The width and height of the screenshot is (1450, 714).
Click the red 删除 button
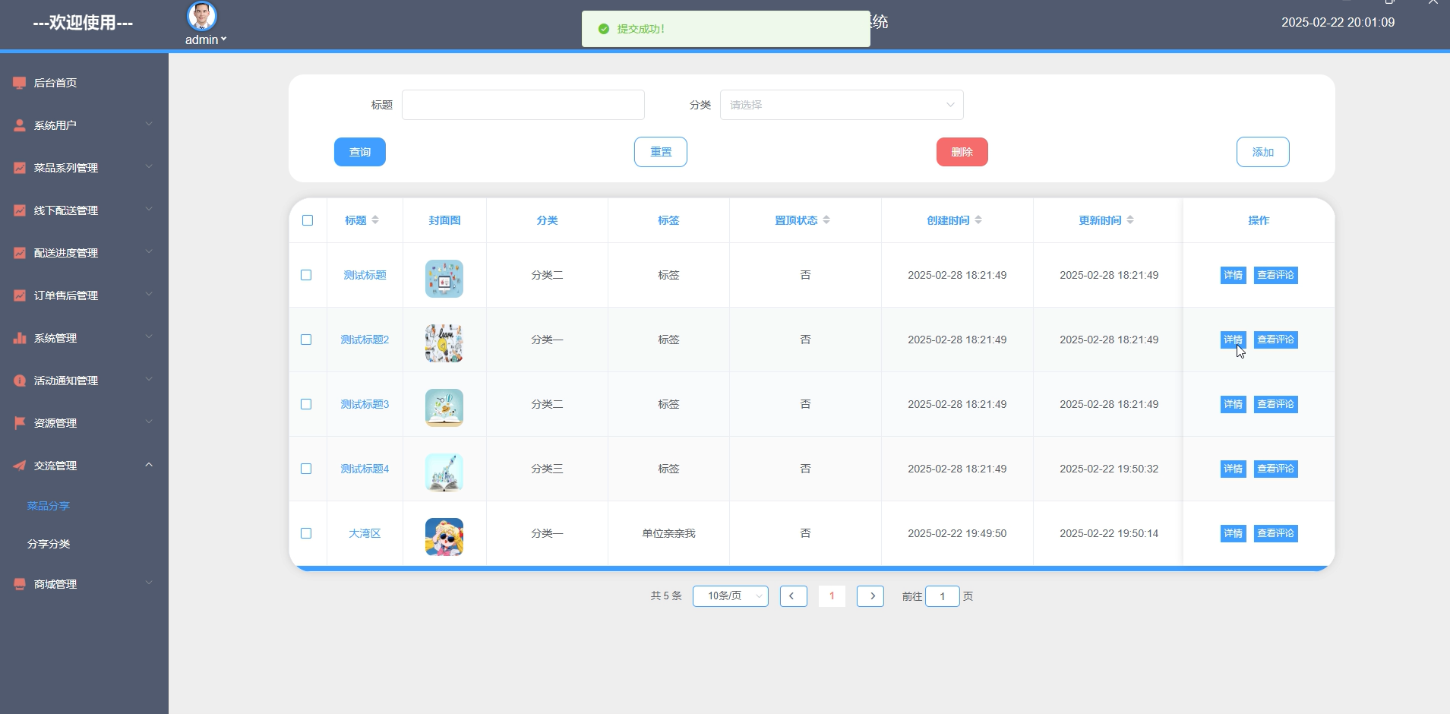[962, 152]
